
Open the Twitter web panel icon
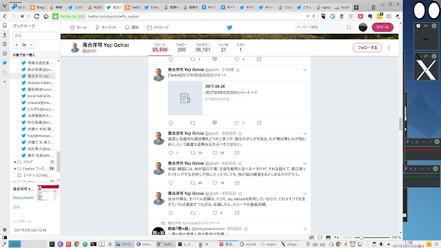5,63
